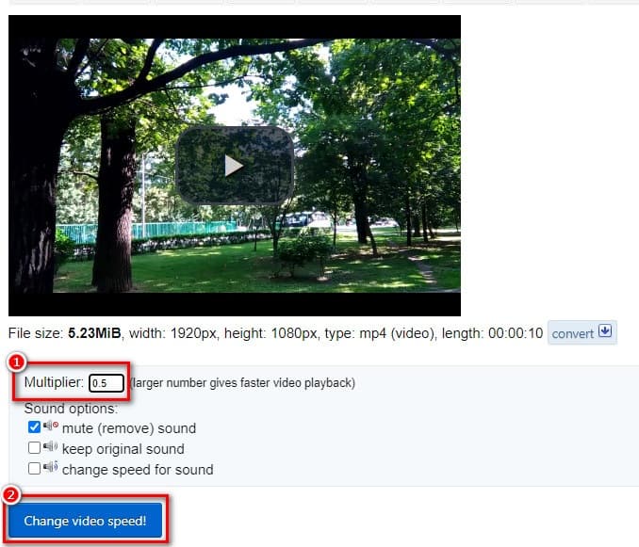639x547 pixels.
Task: Click the change speed for sound label text
Action: click(138, 470)
